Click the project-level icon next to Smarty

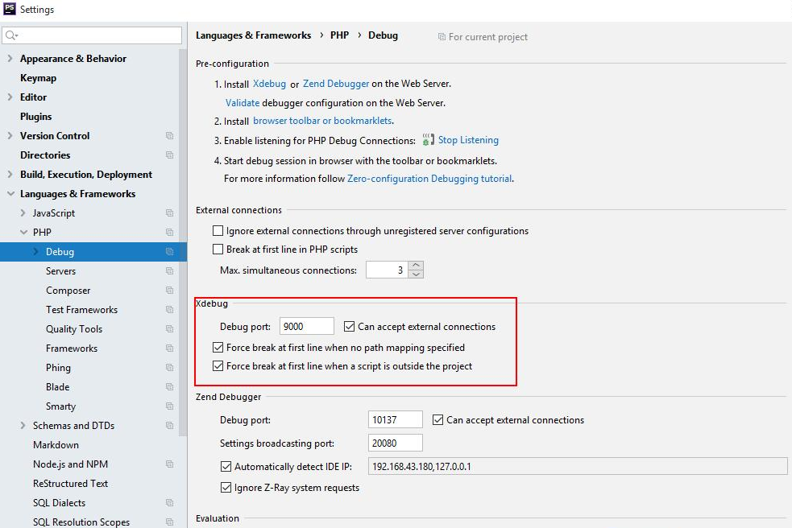170,406
